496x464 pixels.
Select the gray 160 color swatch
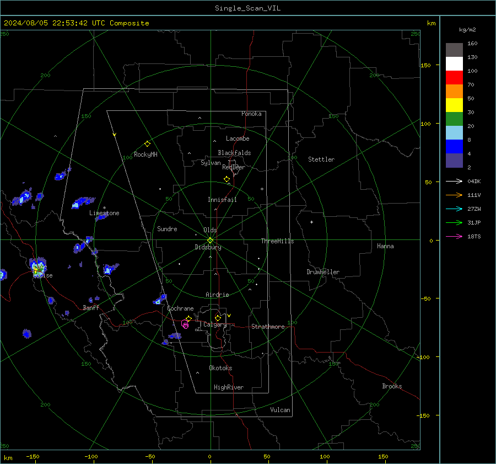pos(454,50)
